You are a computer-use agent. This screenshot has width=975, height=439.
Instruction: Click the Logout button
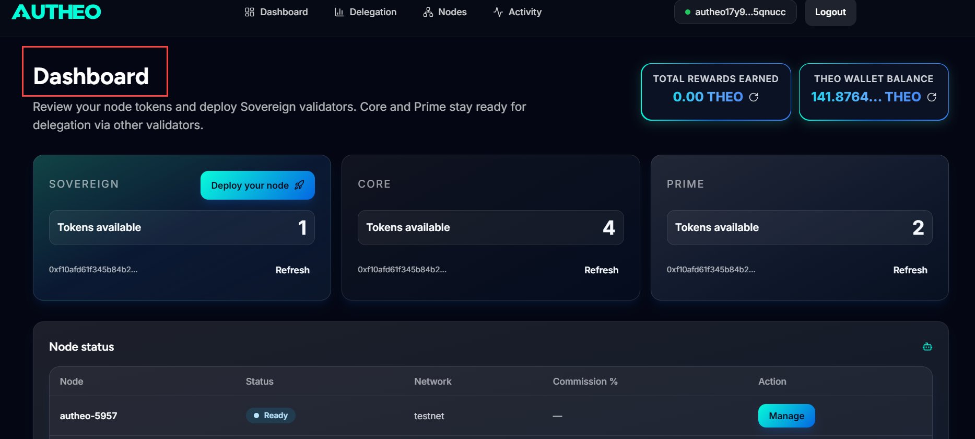tap(830, 12)
